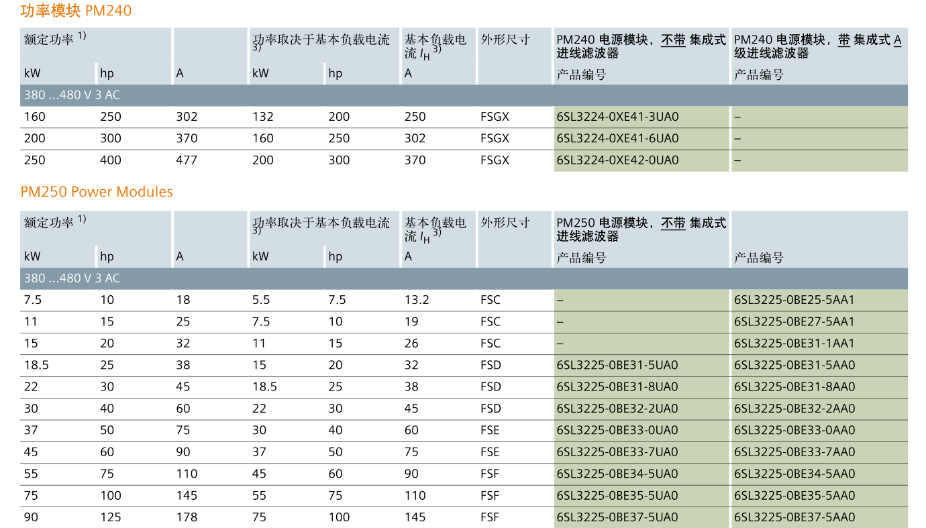The width and height of the screenshot is (926, 528).
Task: Click the 400 hp value in the PM240 table
Action: (111, 160)
